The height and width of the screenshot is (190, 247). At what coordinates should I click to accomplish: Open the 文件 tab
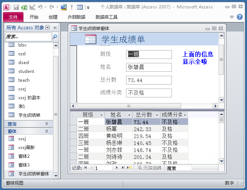pyautogui.click(x=13, y=17)
